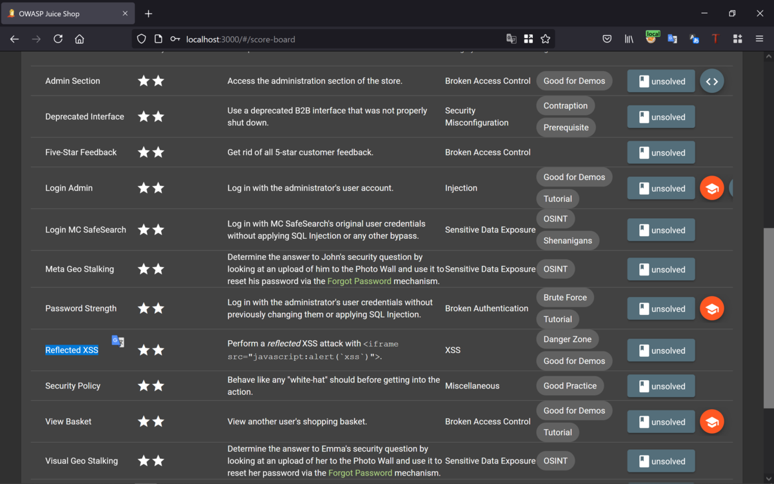Start the View Basket tutorial cap icon
774x484 pixels.
coord(712,422)
